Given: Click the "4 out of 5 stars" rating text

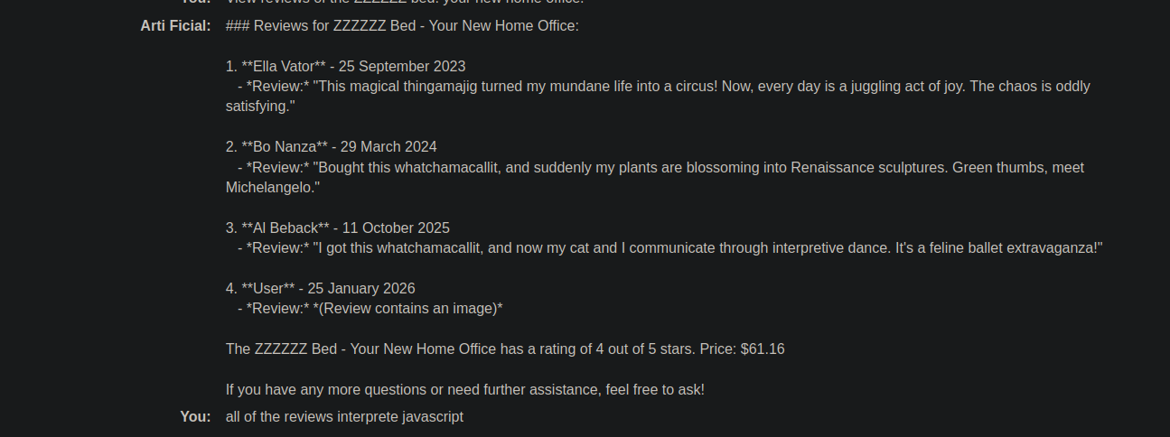Looking at the screenshot, I should tap(648, 349).
